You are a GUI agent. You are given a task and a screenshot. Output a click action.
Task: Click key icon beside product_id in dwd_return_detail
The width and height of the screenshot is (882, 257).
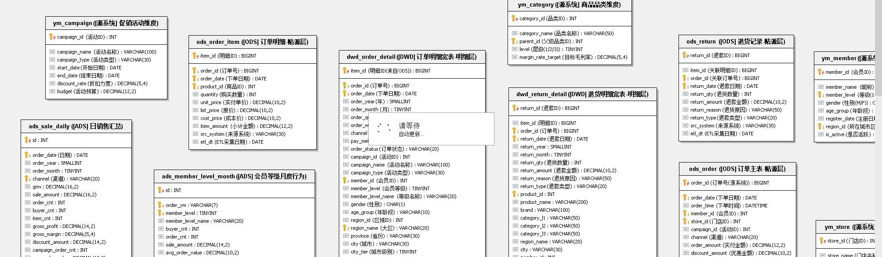pyautogui.click(x=515, y=194)
